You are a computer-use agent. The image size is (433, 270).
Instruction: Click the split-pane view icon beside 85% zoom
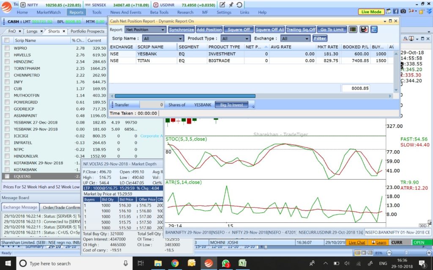tap(370, 253)
